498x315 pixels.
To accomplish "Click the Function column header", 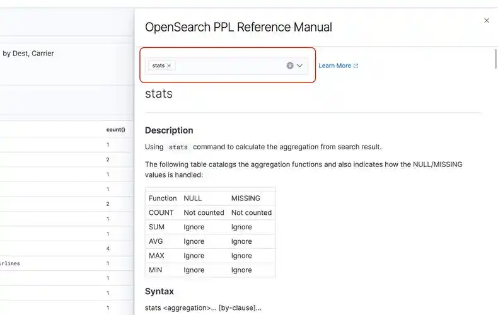I will tap(163, 198).
